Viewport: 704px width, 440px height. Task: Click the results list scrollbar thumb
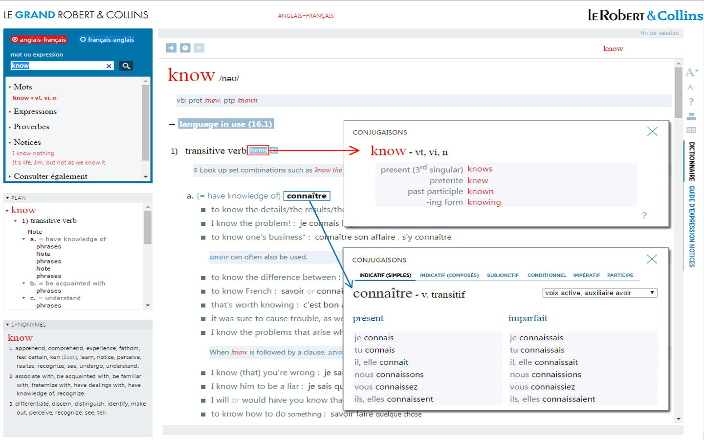click(146, 123)
